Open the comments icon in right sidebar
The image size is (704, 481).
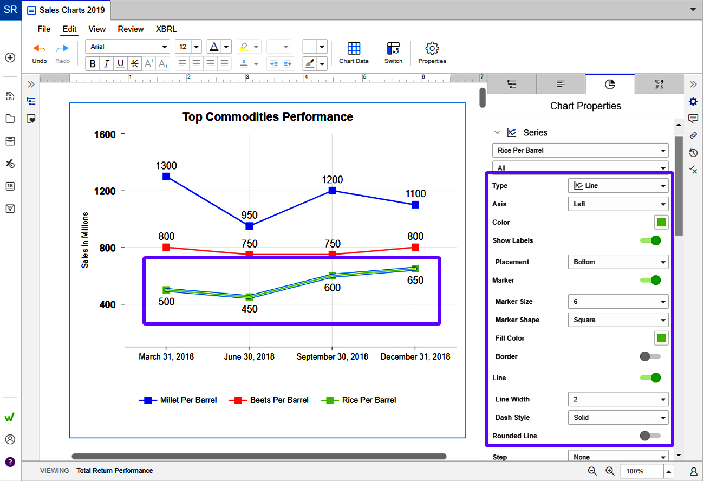tap(693, 119)
